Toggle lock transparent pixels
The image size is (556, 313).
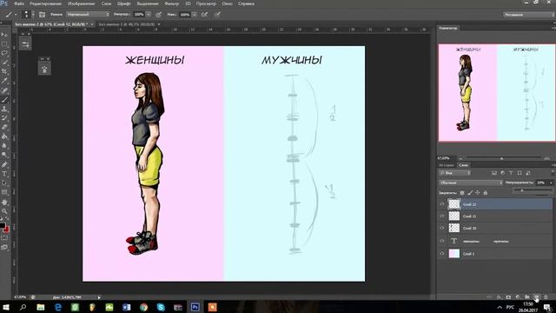(x=462, y=193)
